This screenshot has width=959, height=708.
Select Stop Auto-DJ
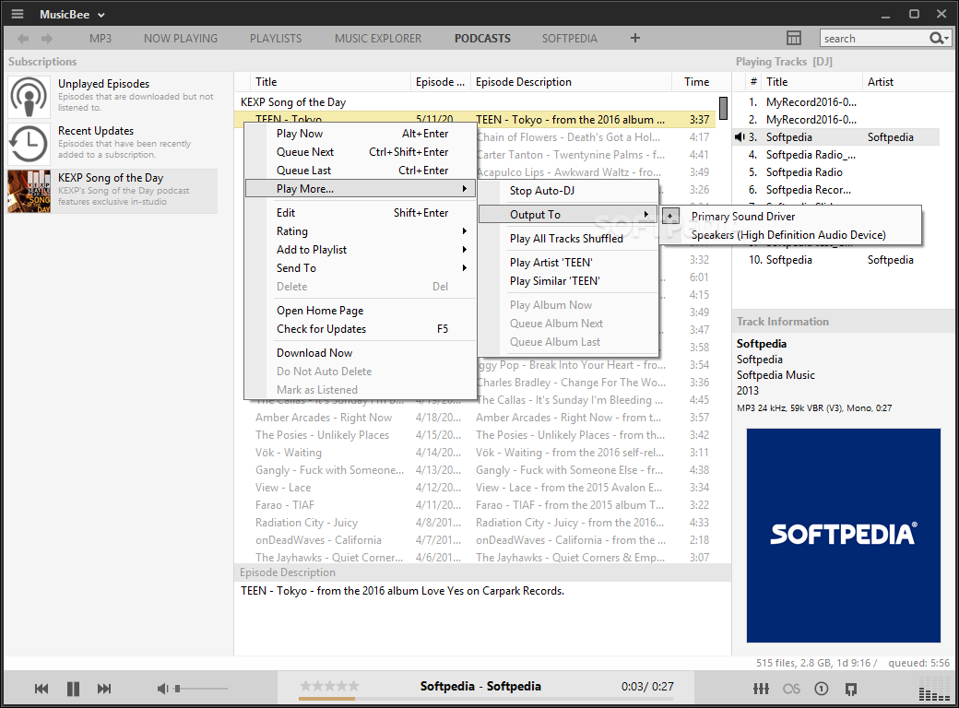click(568, 191)
